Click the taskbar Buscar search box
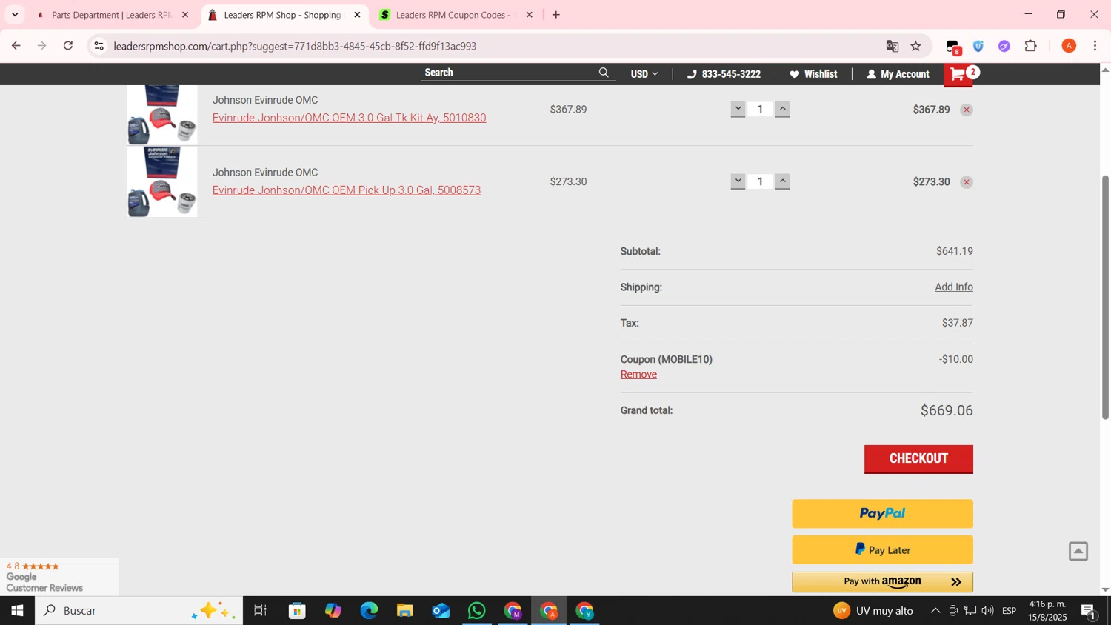The height and width of the screenshot is (625, 1111). coord(139,611)
